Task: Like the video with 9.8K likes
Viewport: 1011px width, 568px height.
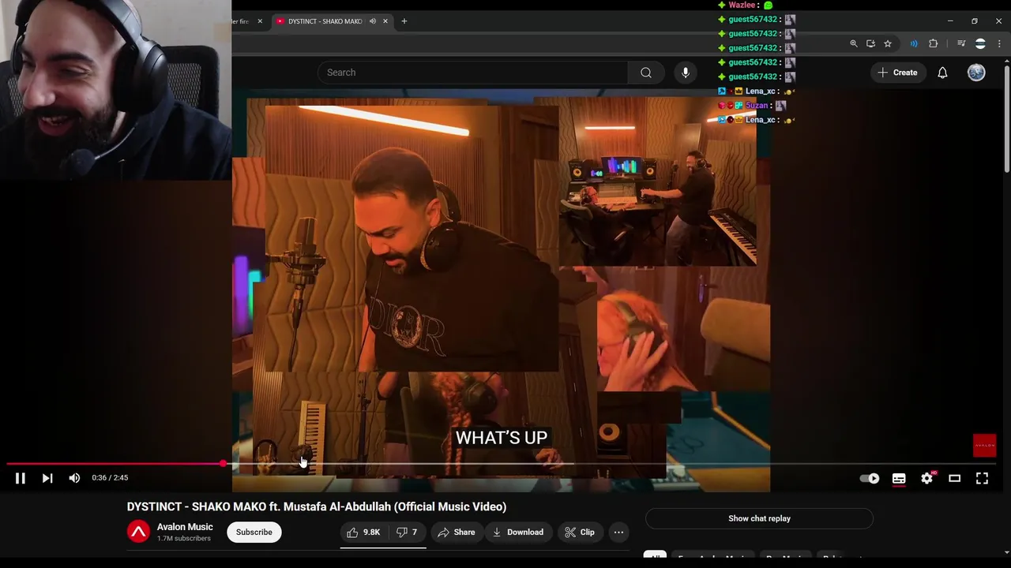Action: click(x=364, y=532)
